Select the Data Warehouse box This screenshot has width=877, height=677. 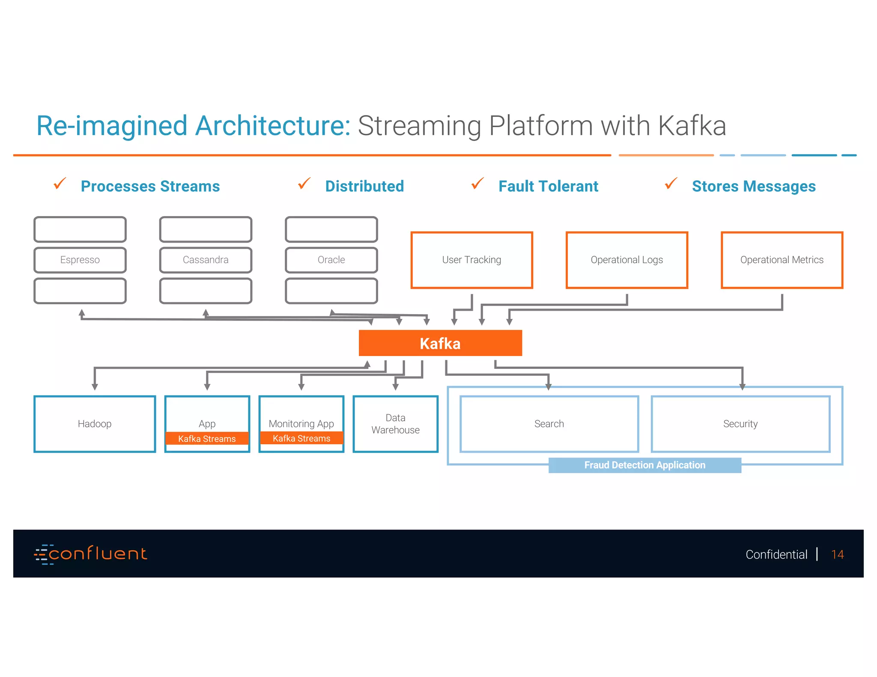click(x=395, y=424)
